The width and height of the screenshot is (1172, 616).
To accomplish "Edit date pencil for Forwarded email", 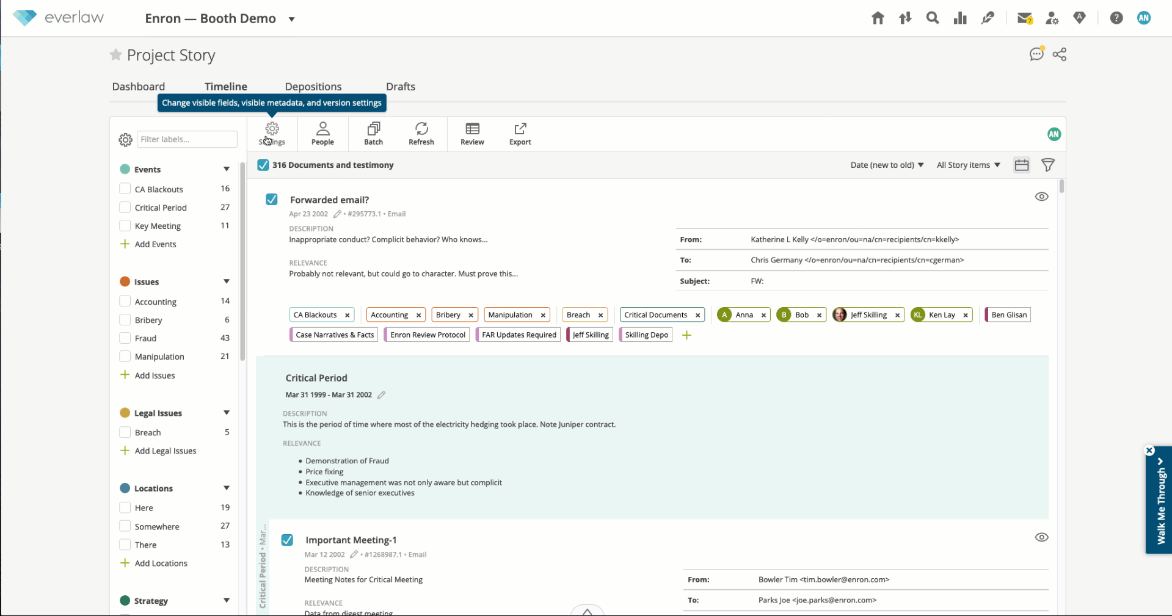I will tap(337, 214).
